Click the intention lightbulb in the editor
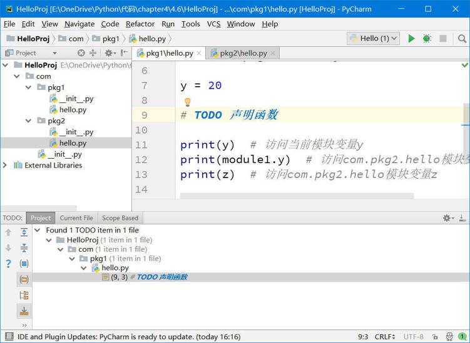Screen dimensions: 470x343 click(x=186, y=102)
